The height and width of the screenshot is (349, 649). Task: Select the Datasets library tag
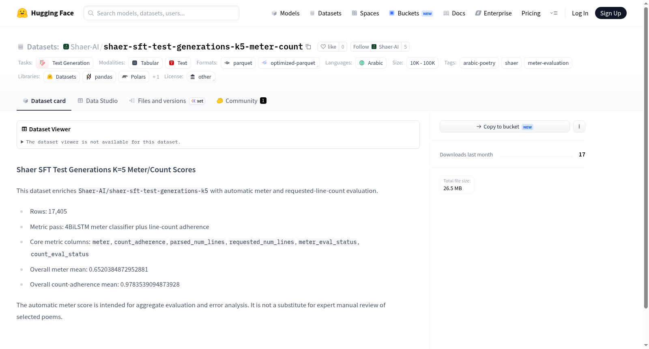tap(62, 77)
